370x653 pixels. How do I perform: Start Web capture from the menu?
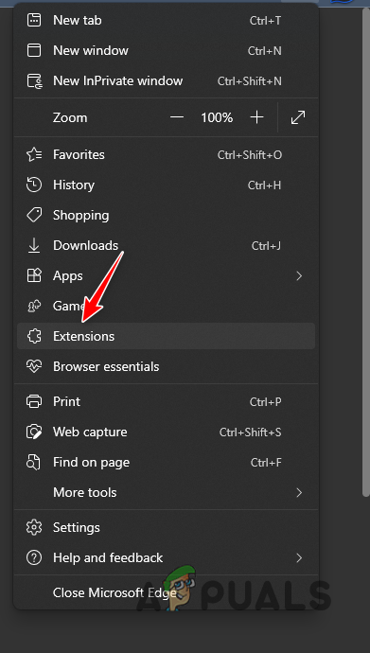166,432
